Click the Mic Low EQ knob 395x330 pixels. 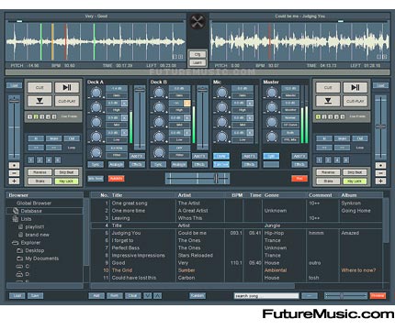click(221, 137)
